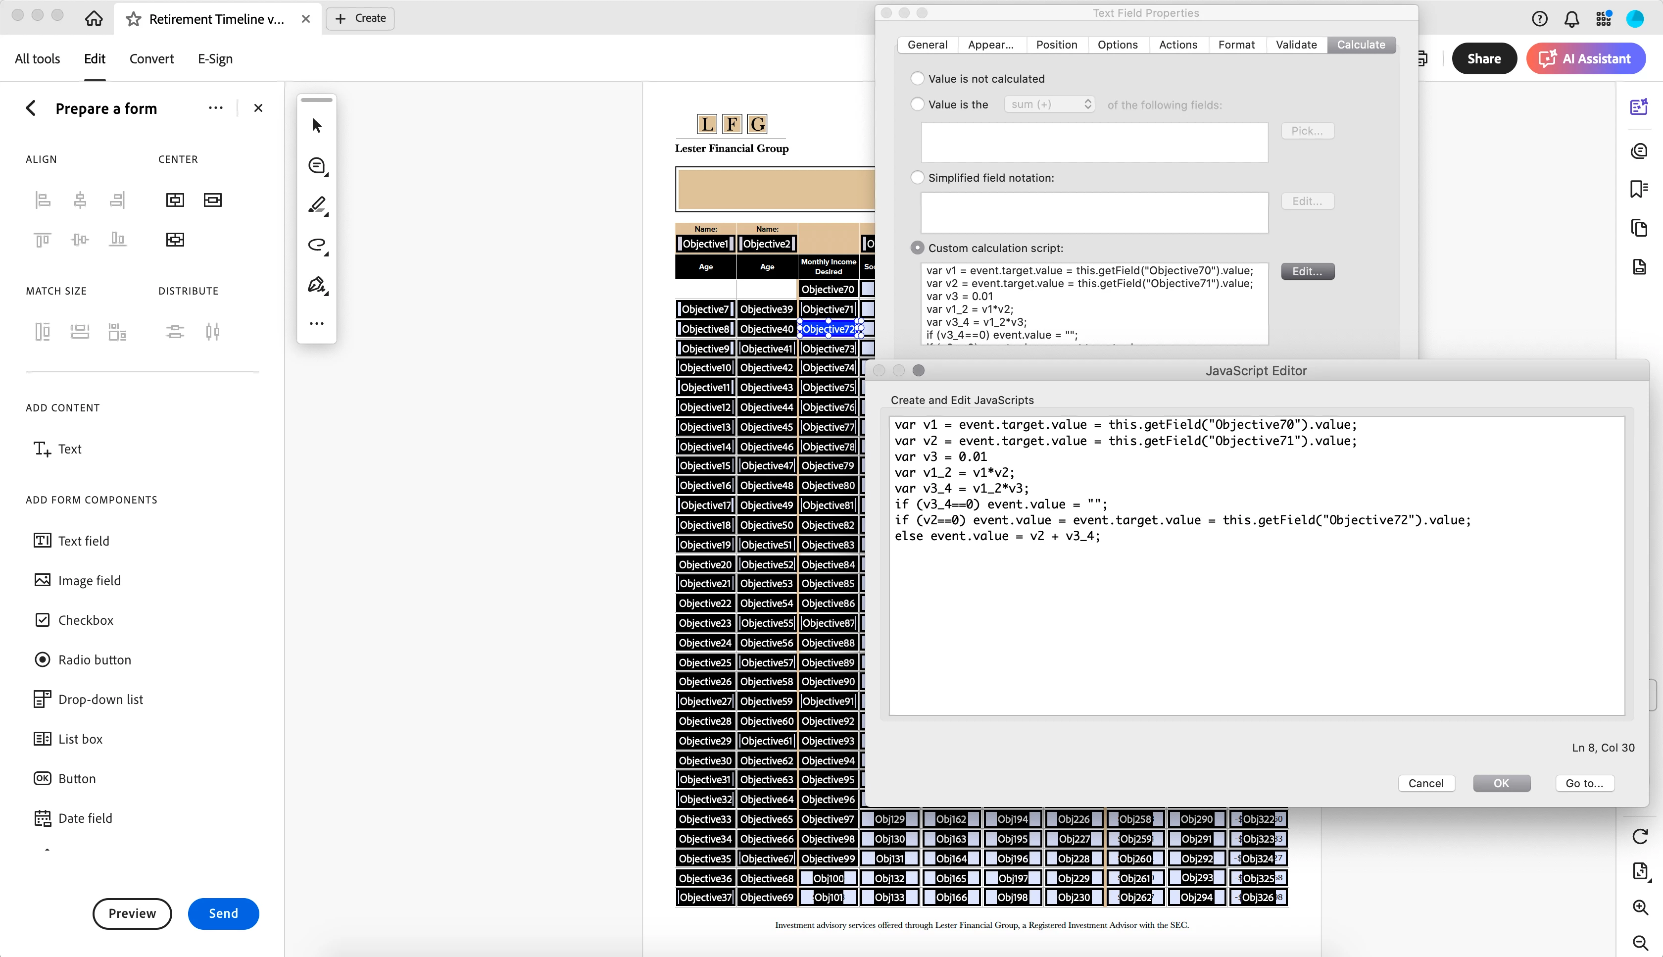Open the sum (+) operation dropdown

1049,104
